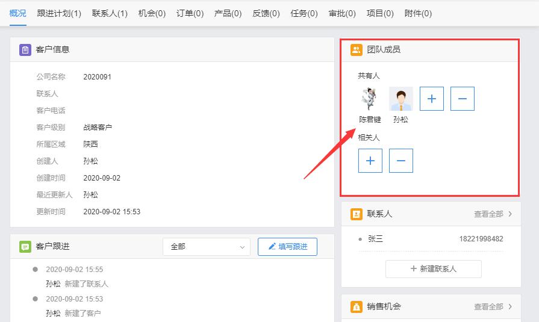Add a 相关人 with plus button
The image size is (539, 322).
click(x=370, y=161)
